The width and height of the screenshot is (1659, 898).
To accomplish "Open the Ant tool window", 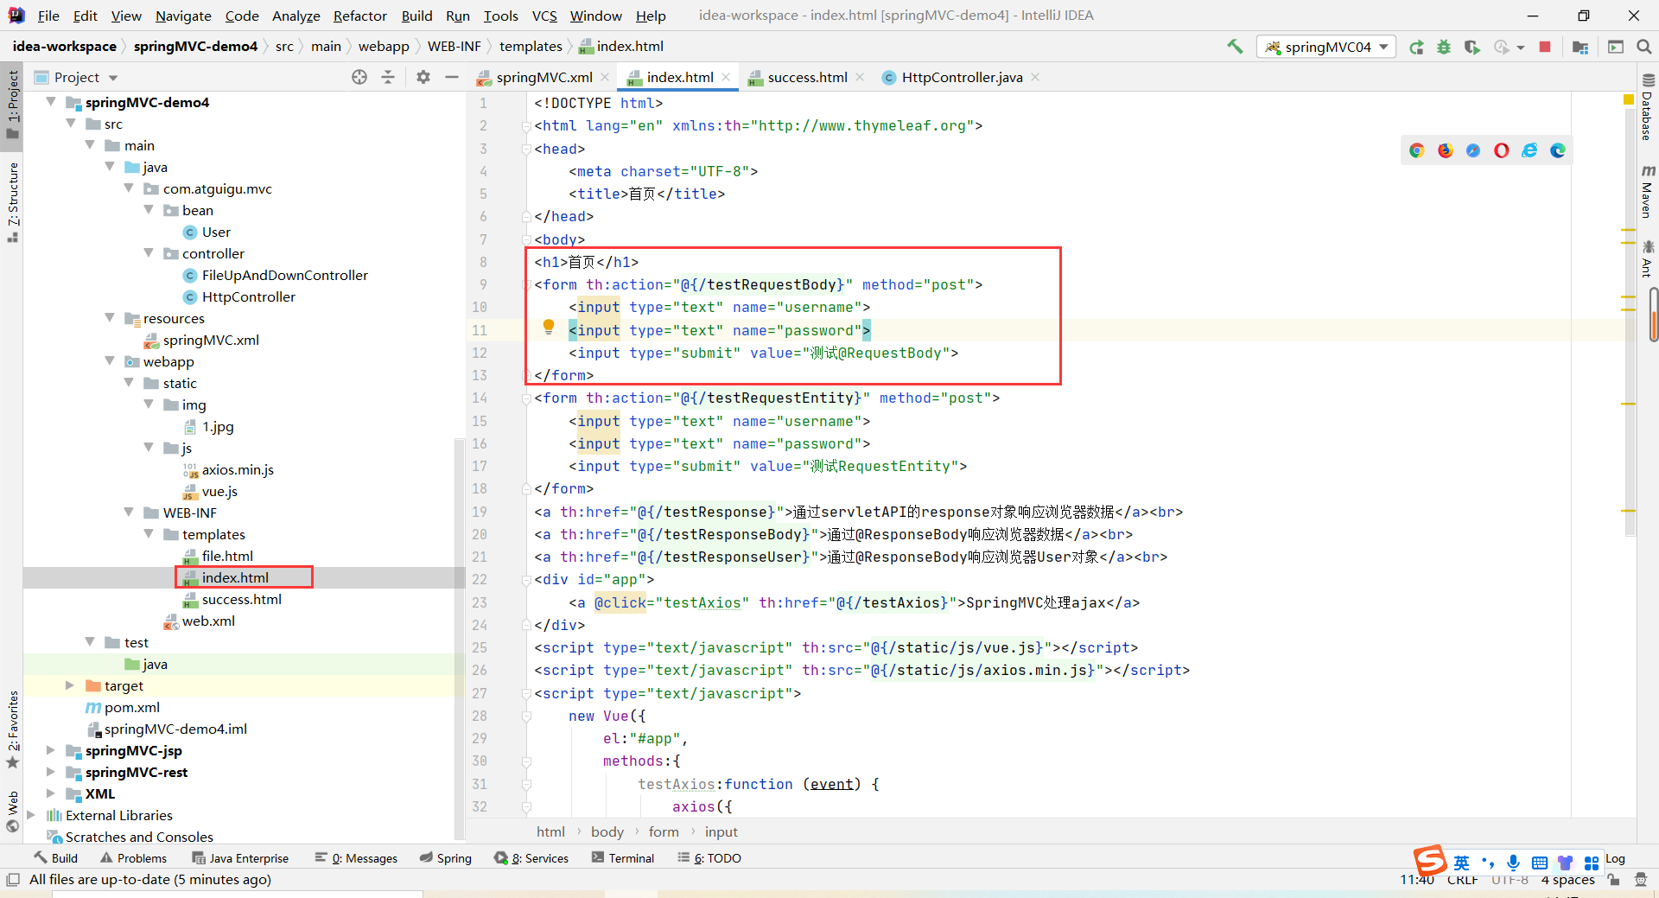I will 1647,259.
